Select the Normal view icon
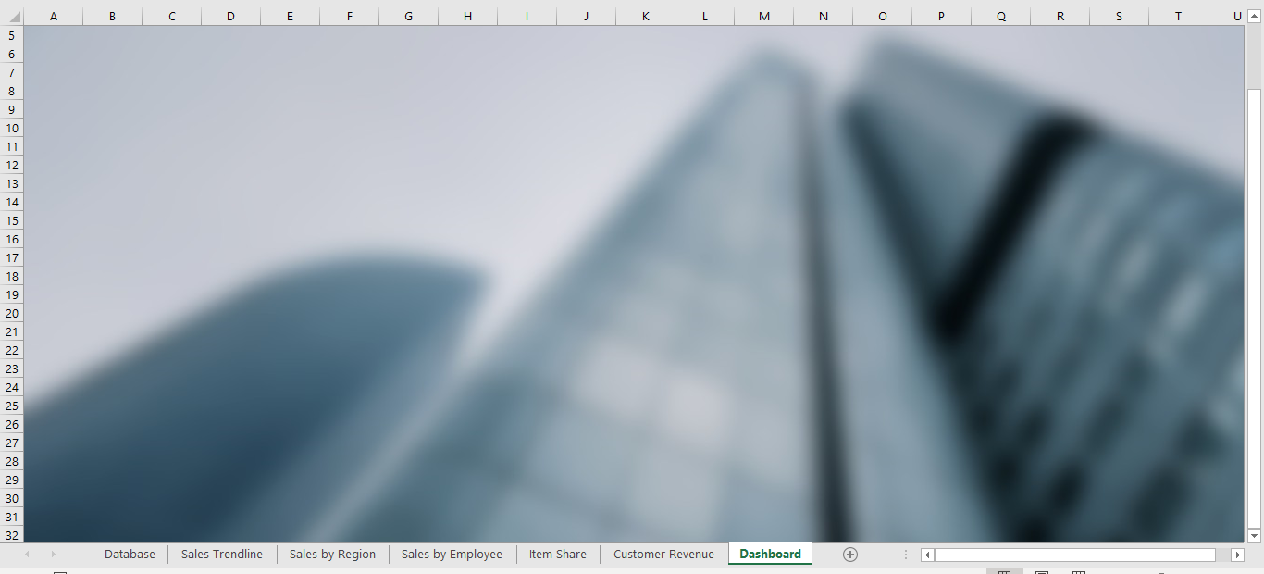The width and height of the screenshot is (1264, 574). click(1006, 572)
